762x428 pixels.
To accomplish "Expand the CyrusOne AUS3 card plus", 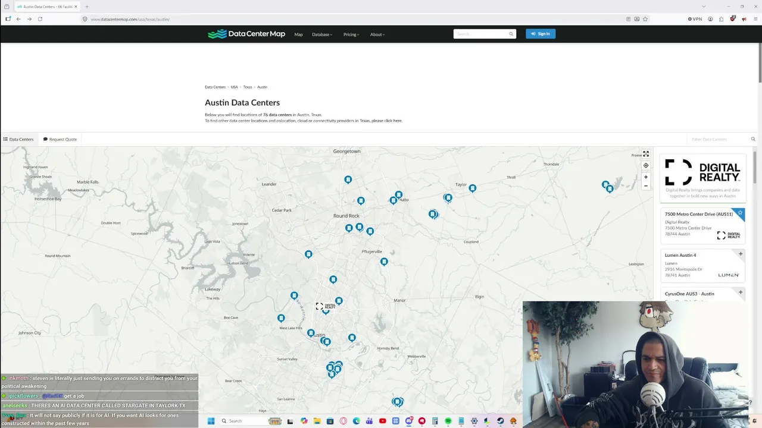I will 741,292.
